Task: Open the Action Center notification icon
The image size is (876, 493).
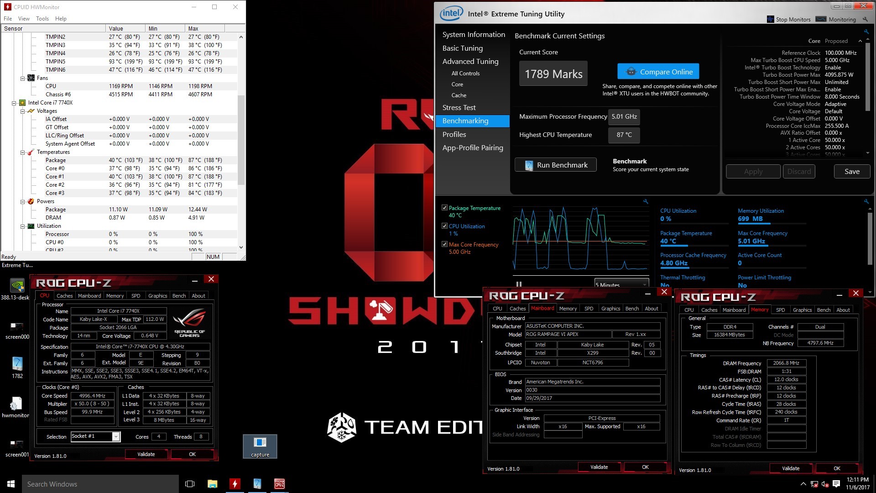Action: click(x=836, y=484)
